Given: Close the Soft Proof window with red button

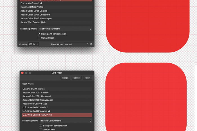Looking at the screenshot, I should pos(23,73).
